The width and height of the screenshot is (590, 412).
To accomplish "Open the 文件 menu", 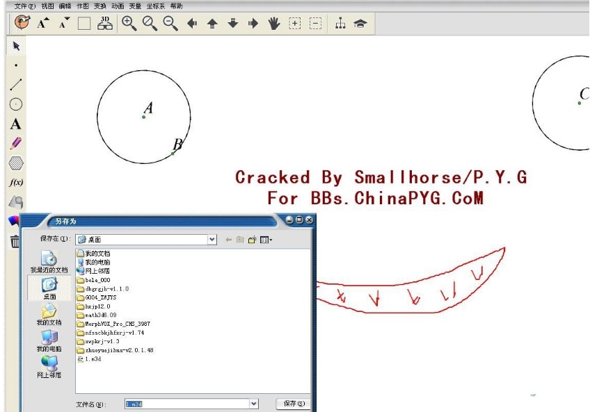I will pyautogui.click(x=25, y=6).
